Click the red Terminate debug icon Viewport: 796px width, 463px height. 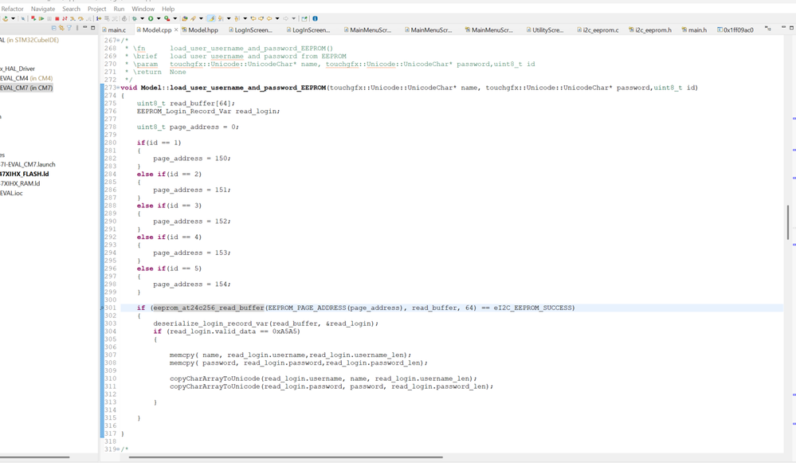click(57, 18)
